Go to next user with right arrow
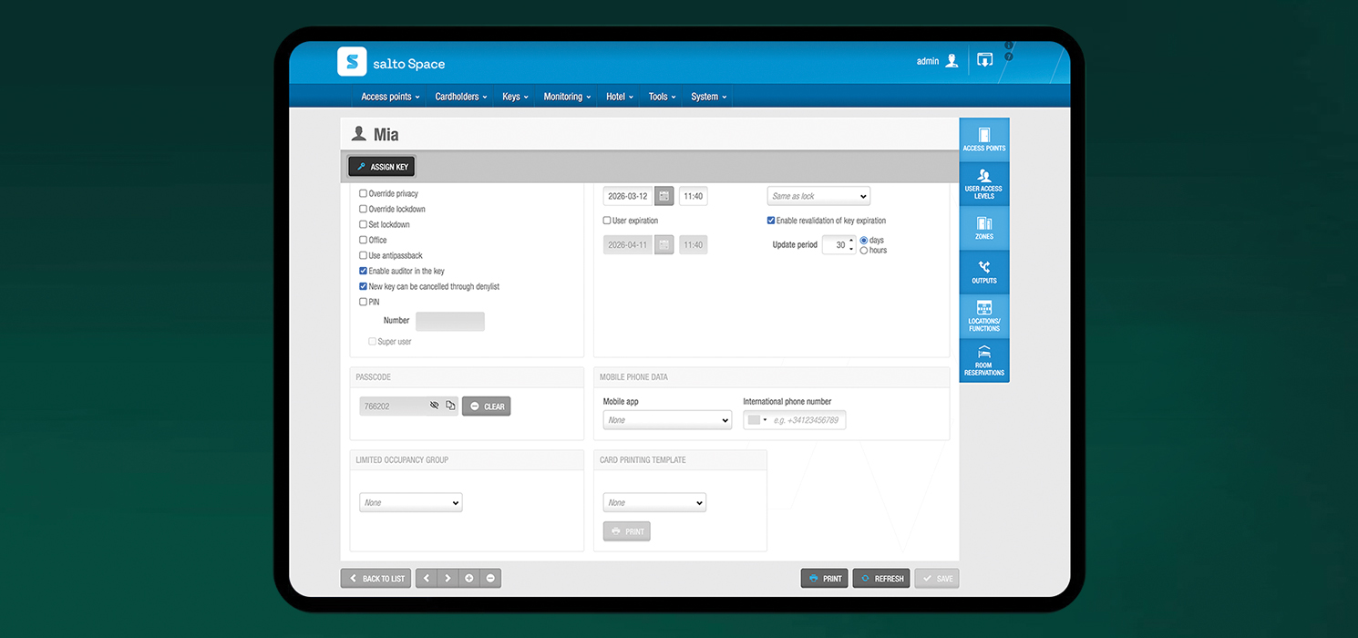The height and width of the screenshot is (638, 1358). click(x=448, y=578)
